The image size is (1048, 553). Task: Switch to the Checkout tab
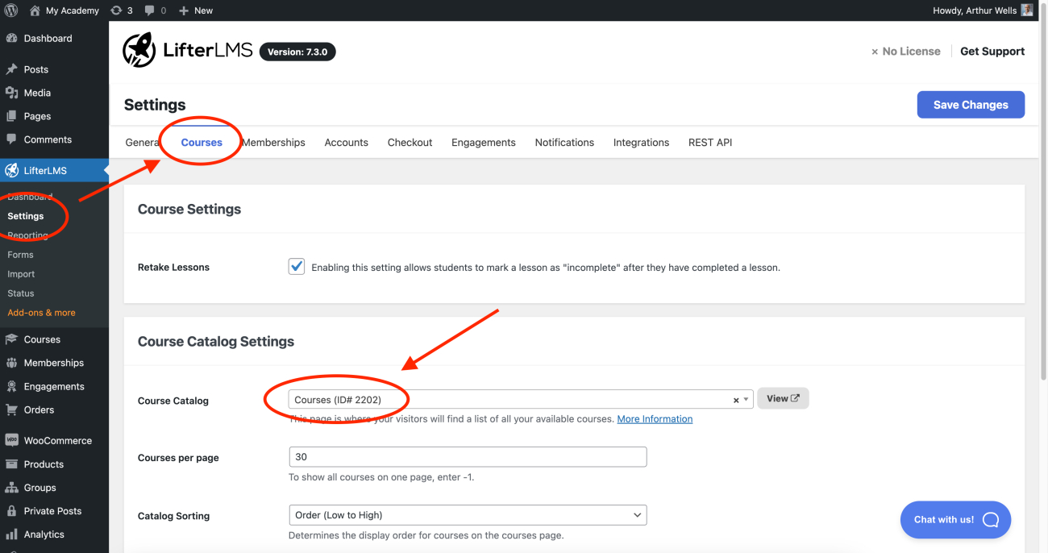410,143
